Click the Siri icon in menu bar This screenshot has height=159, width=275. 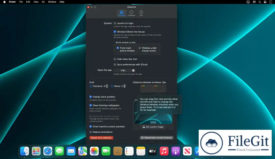coord(271,2)
